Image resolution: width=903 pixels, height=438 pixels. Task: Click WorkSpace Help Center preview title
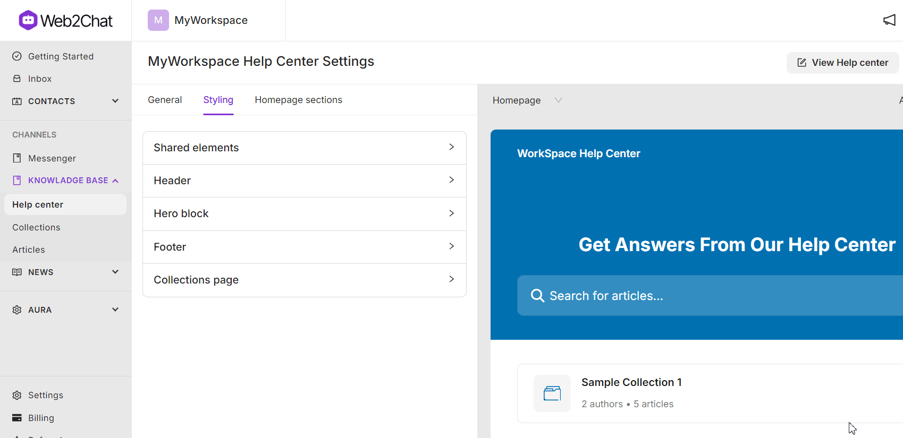click(579, 153)
